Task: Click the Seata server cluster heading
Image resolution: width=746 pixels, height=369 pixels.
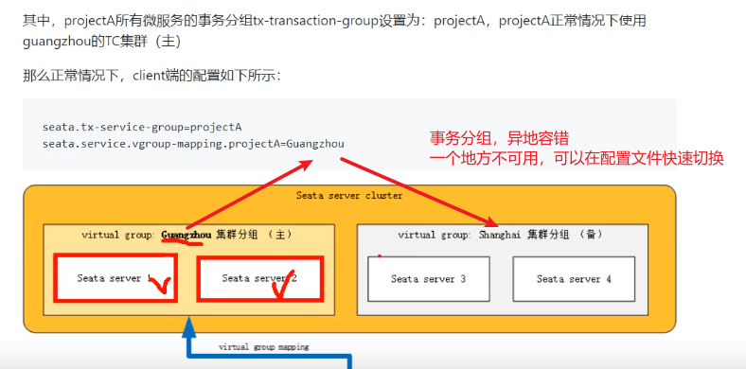Action: (349, 196)
